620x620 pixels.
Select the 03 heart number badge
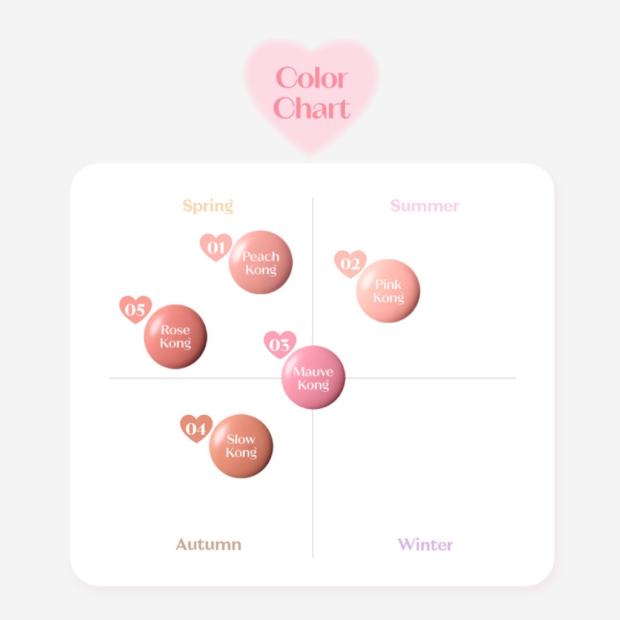[x=279, y=345]
